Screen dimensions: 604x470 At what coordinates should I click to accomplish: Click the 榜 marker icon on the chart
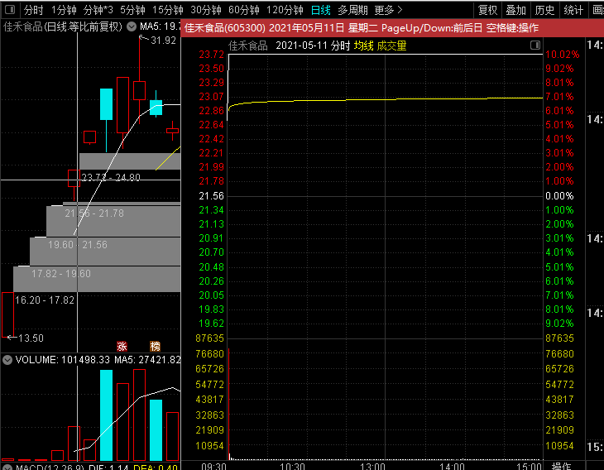pos(155,346)
